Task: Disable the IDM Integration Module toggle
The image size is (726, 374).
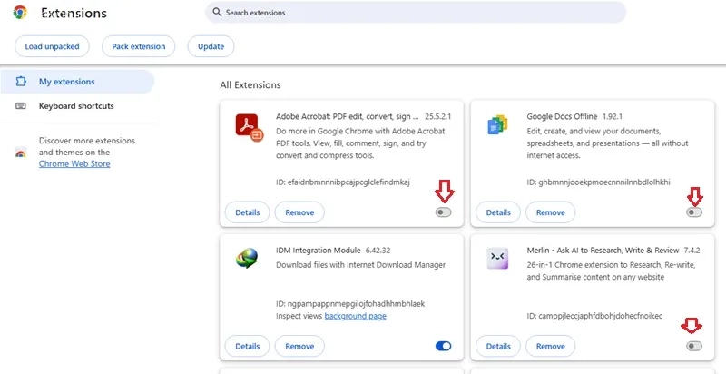Action: (x=443, y=346)
